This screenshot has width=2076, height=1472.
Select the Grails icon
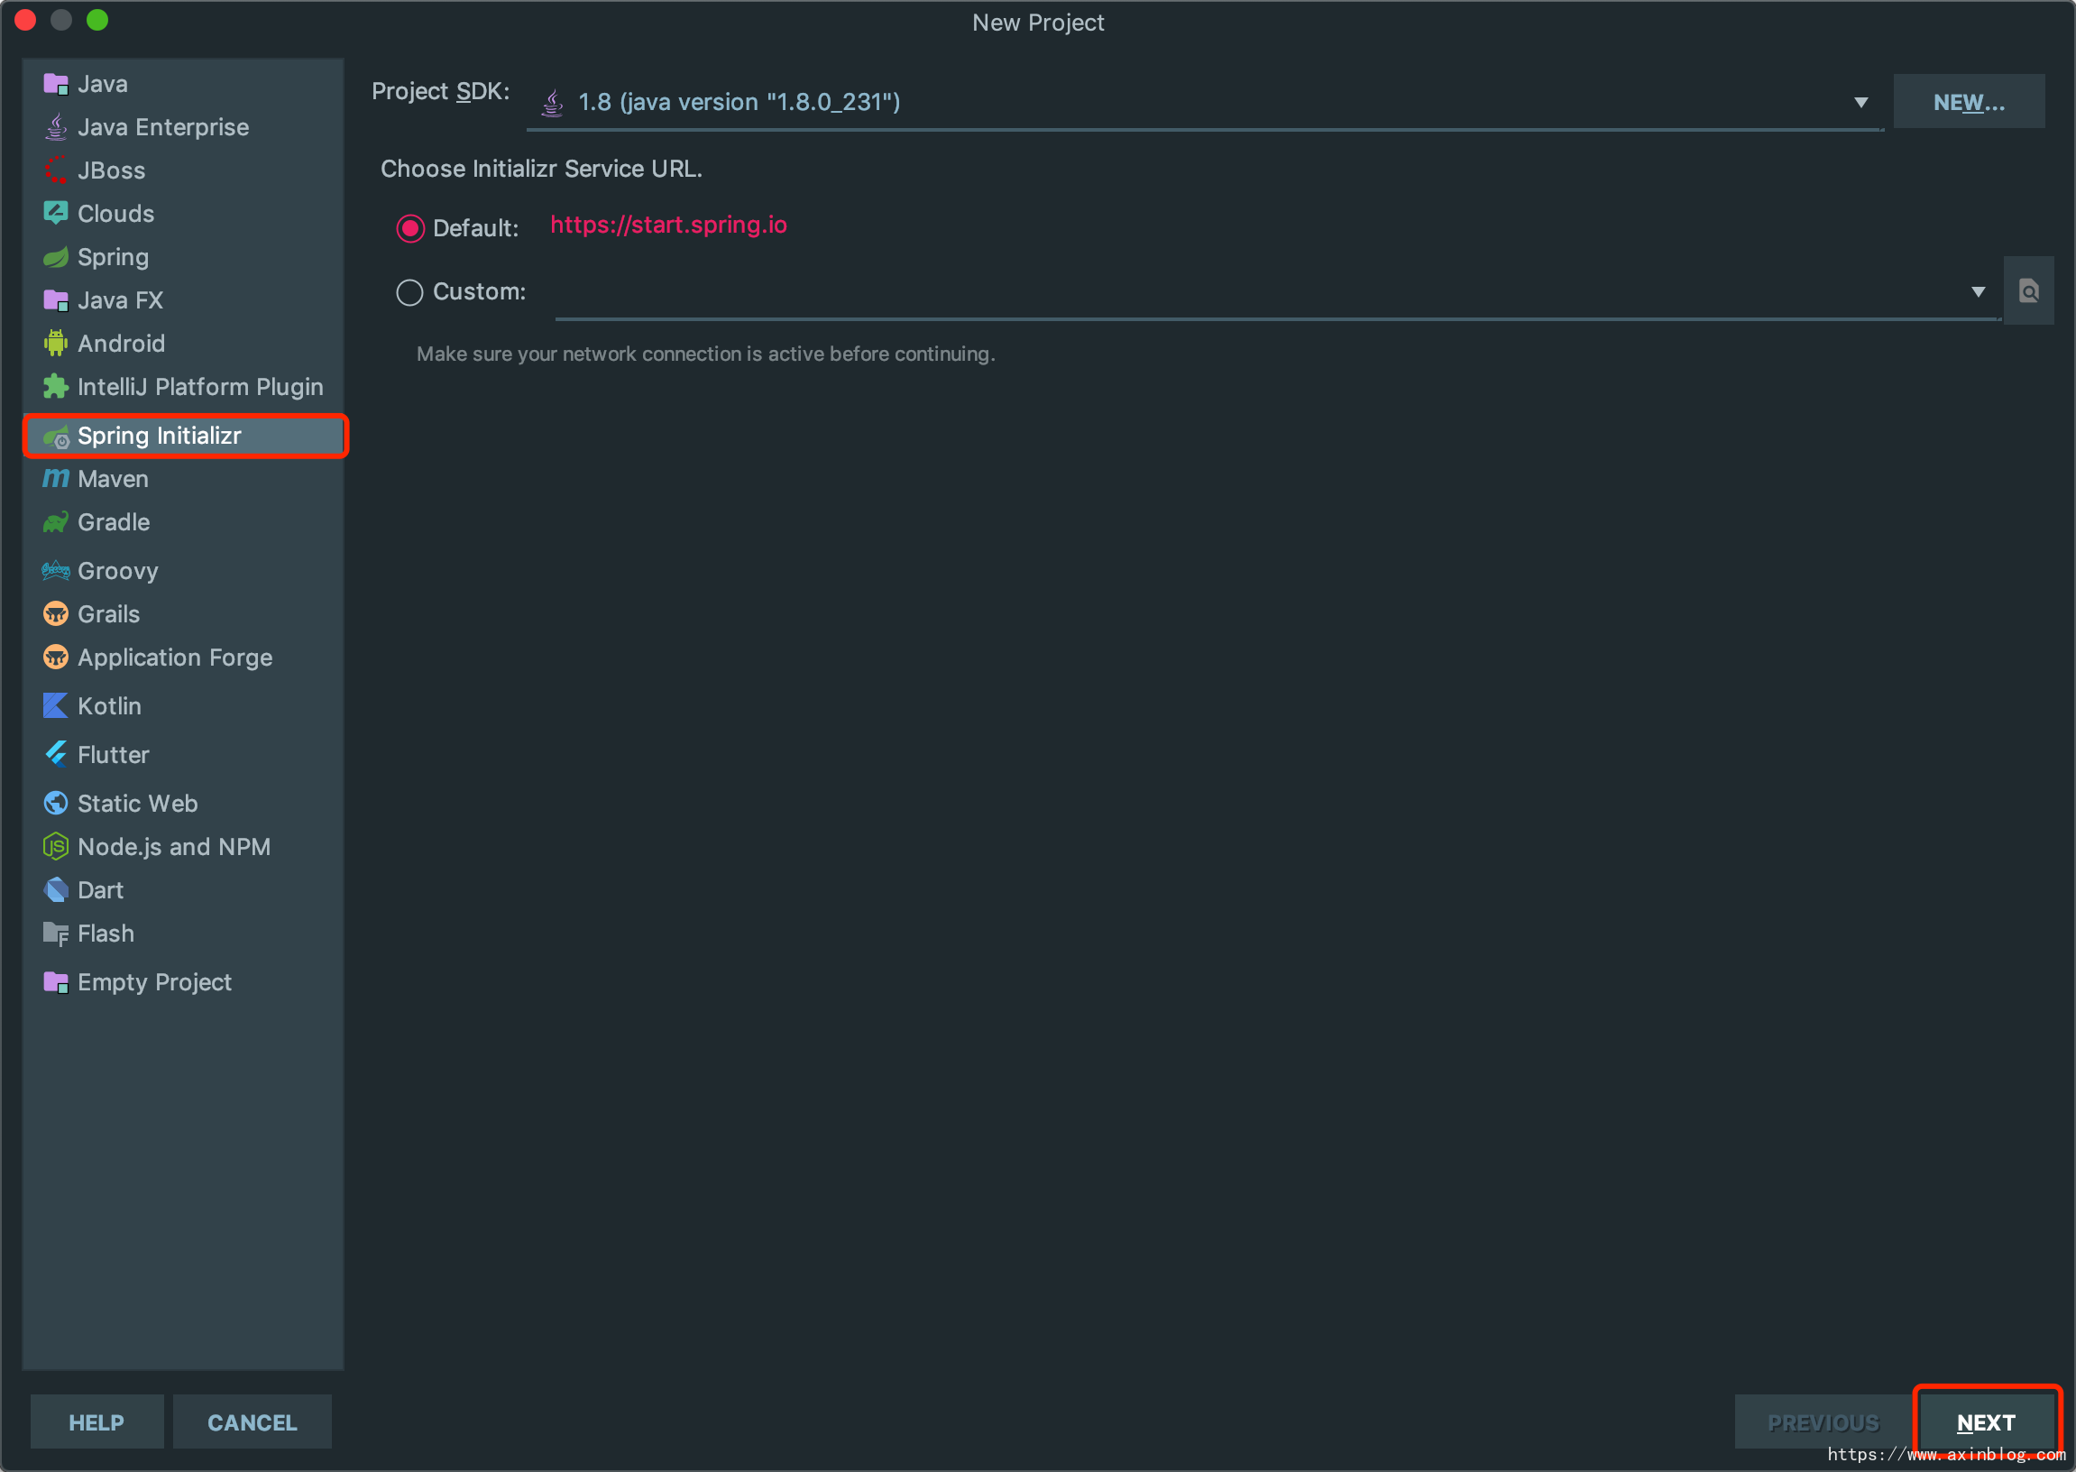point(55,614)
